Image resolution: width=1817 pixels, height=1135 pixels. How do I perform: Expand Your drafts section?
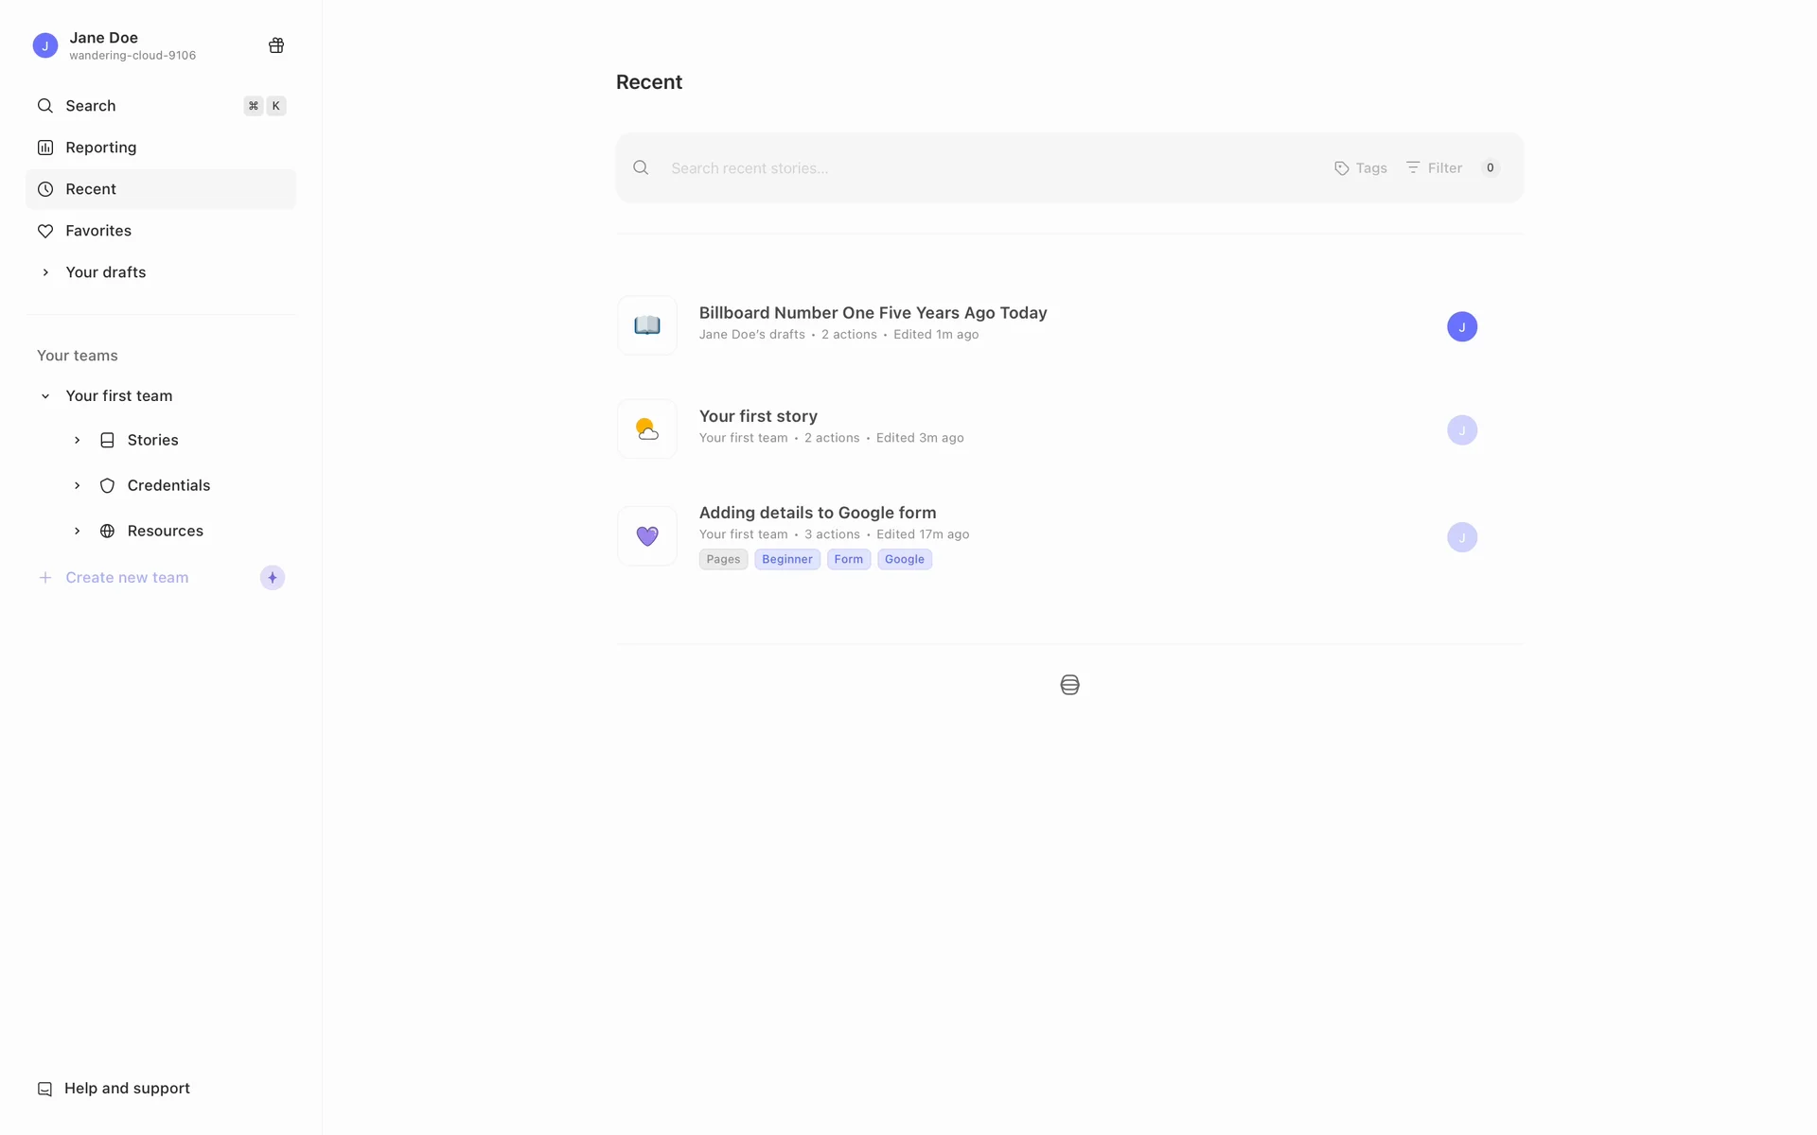pyautogui.click(x=45, y=272)
